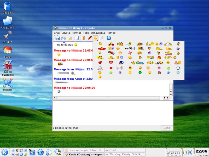Pick the clapping hands emoticon
This screenshot has width=209, height=157.
tap(120, 44)
